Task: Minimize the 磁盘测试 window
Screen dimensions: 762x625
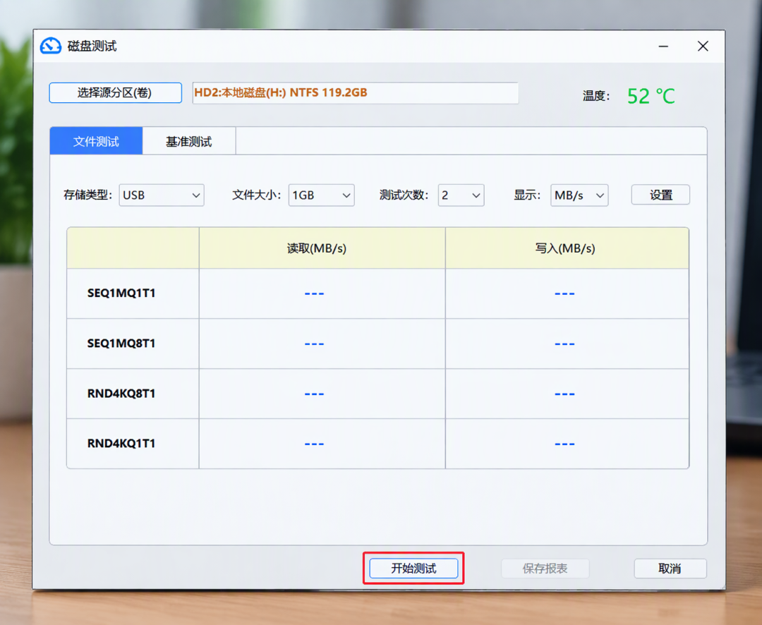Action: point(663,46)
